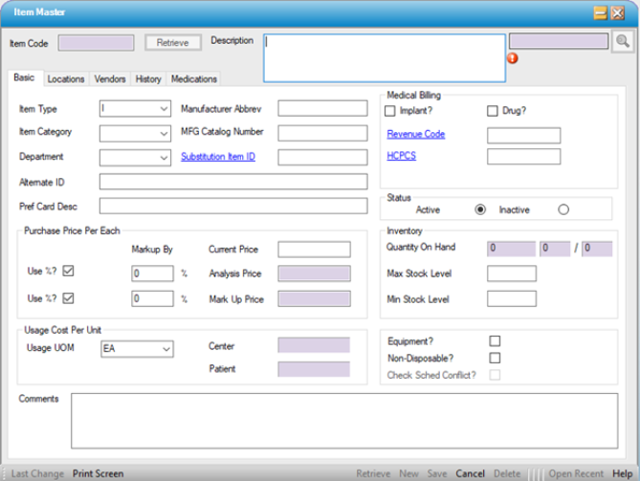Screen dimensions: 640x481
Task: Select the Active status radio button
Action: [480, 209]
